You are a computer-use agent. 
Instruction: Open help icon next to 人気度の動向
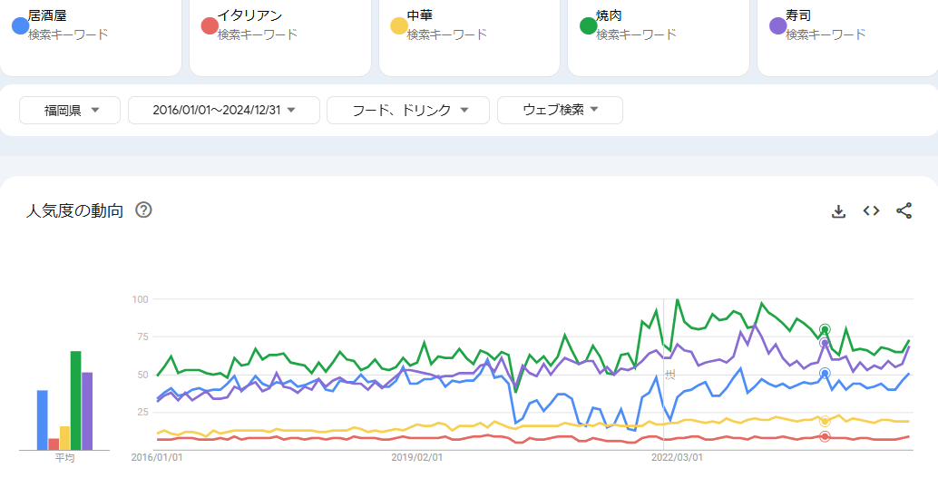pyautogui.click(x=143, y=210)
